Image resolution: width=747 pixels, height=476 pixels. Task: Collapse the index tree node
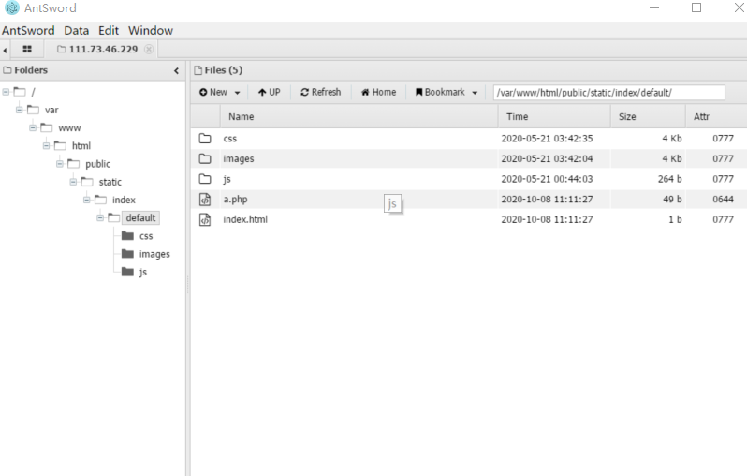point(87,200)
